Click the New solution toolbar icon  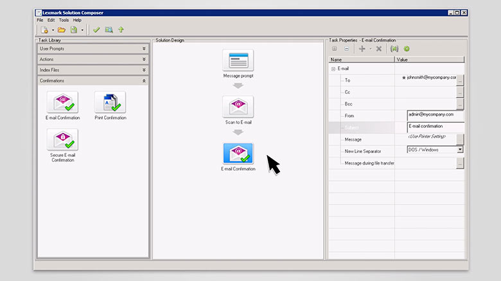click(x=44, y=30)
